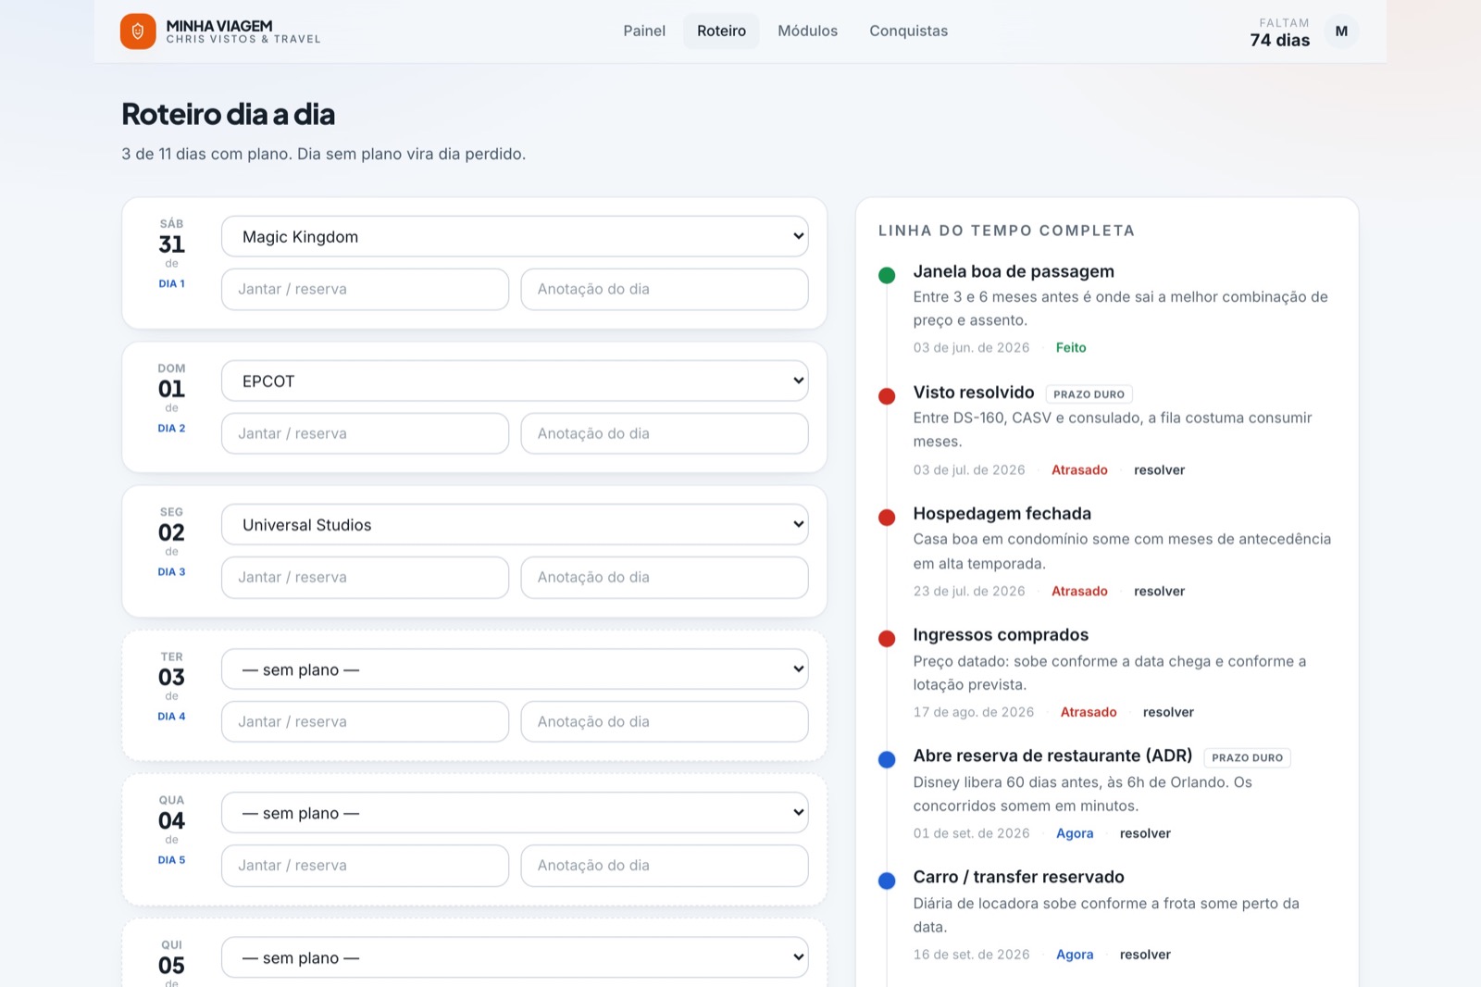This screenshot has height=987, width=1481.
Task: Click Anotação do dia field for Dia 4
Action: point(665,721)
